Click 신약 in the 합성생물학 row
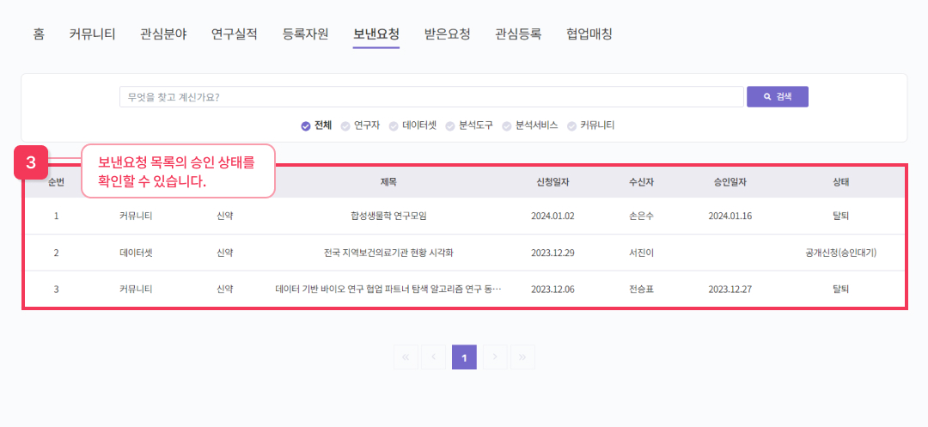This screenshot has width=928, height=427. click(225, 216)
